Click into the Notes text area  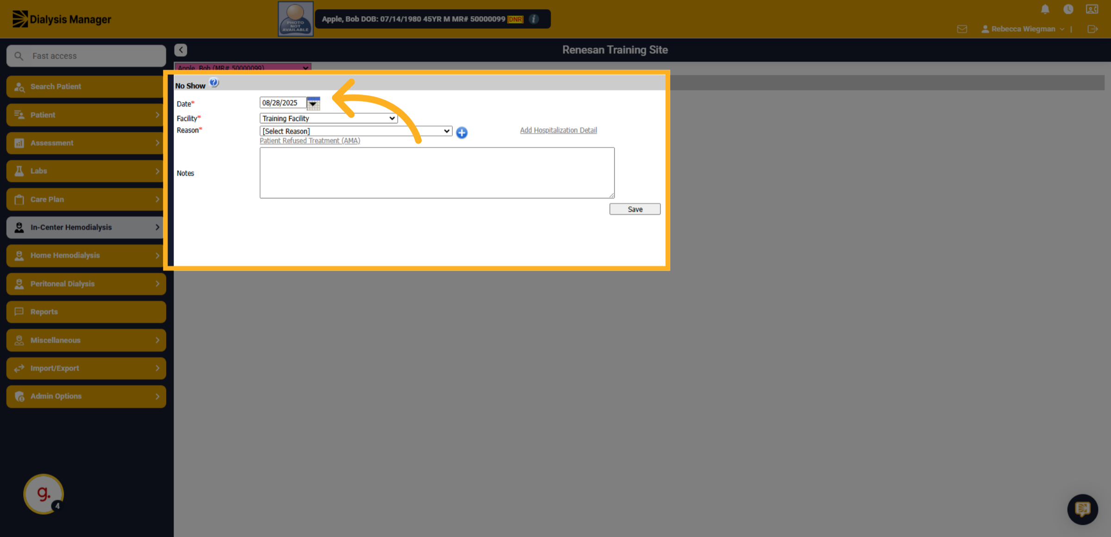pos(437,173)
